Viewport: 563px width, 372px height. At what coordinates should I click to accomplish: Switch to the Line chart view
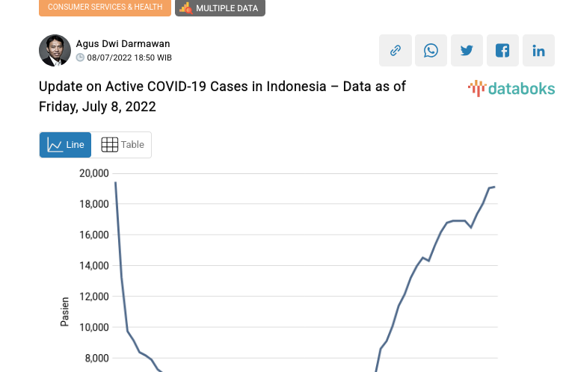(66, 145)
